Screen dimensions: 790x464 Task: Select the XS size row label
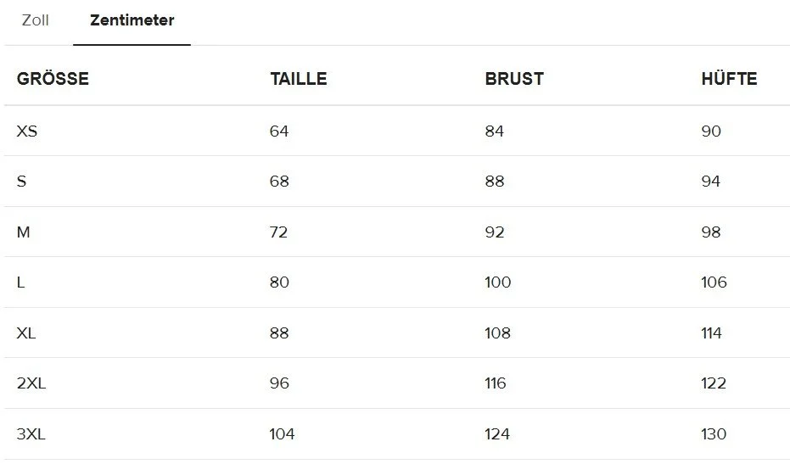pos(26,131)
